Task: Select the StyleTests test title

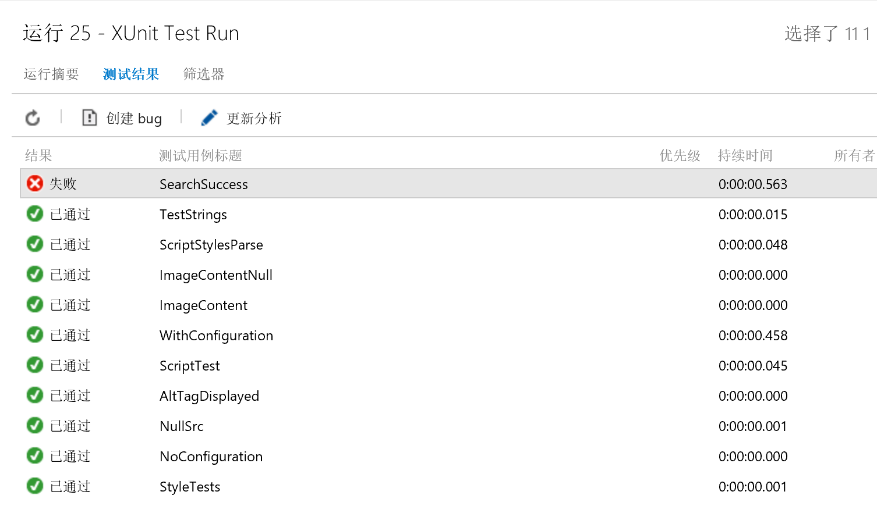Action: coord(190,487)
